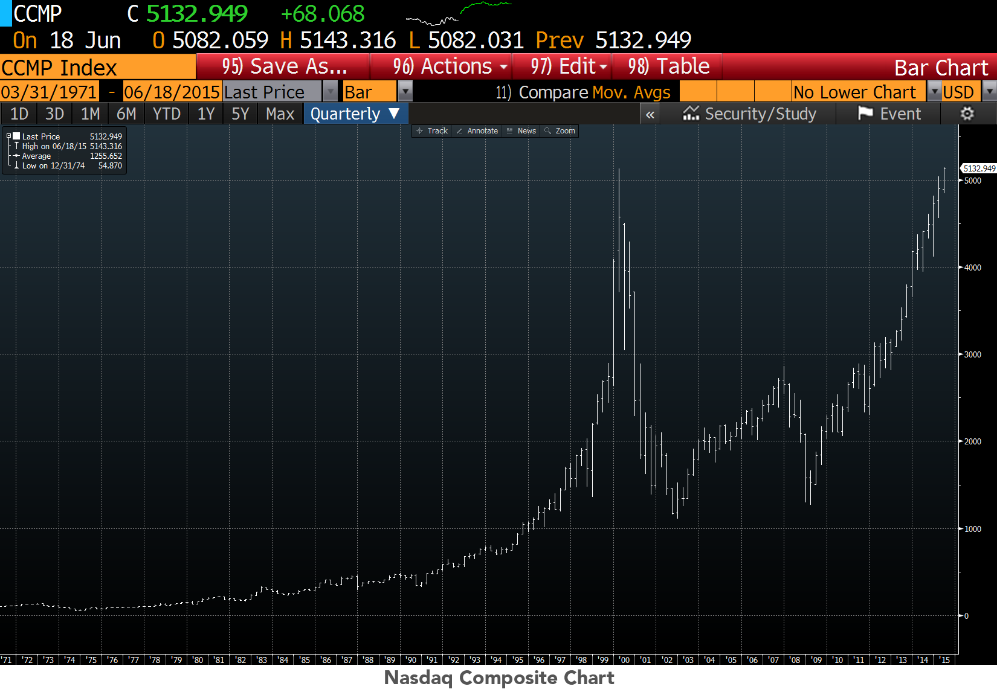Select the 1M range tab
The height and width of the screenshot is (695, 997).
pyautogui.click(x=90, y=114)
